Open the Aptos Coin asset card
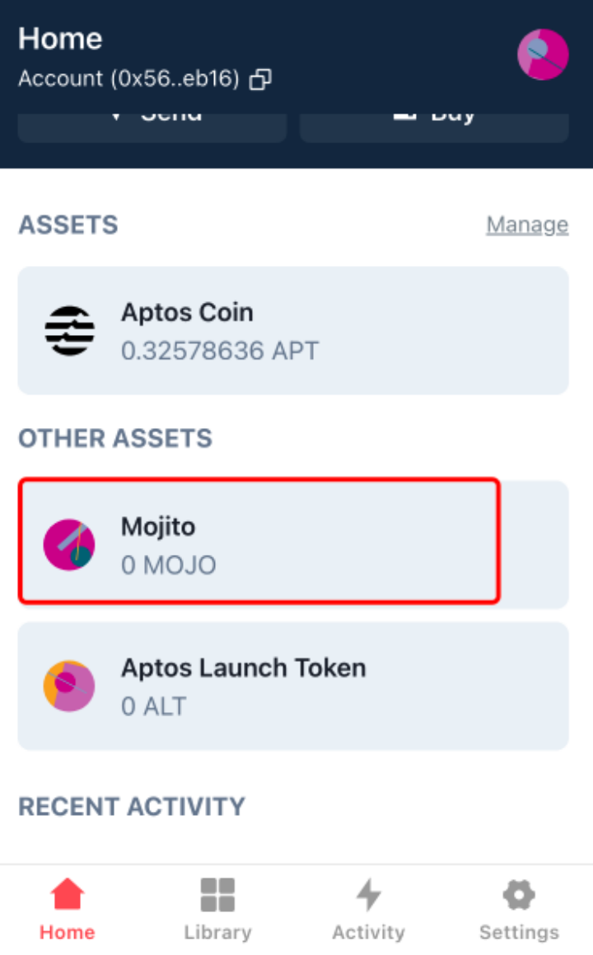The height and width of the screenshot is (955, 593). [x=293, y=331]
